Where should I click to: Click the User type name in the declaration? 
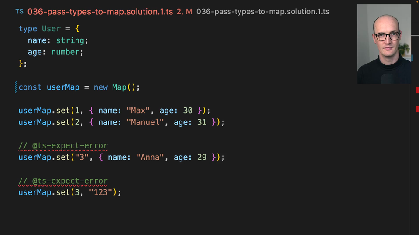pos(51,29)
